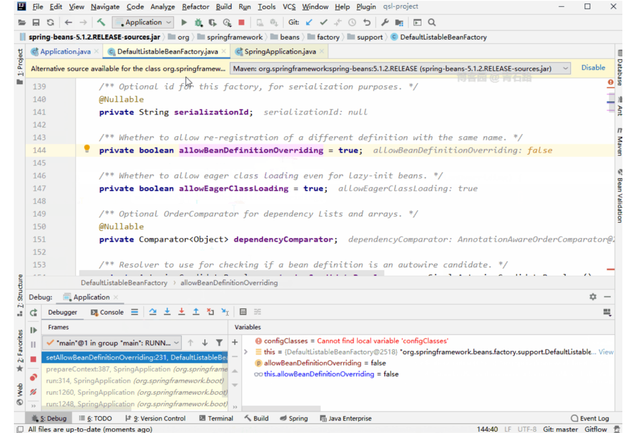Switch to SpringApplication.java tab

coord(280,52)
